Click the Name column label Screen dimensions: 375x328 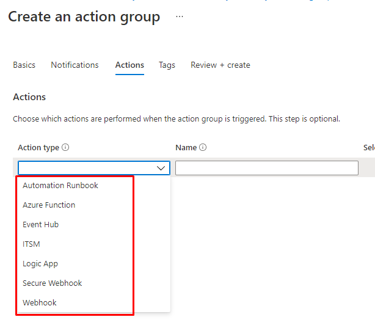pos(186,147)
